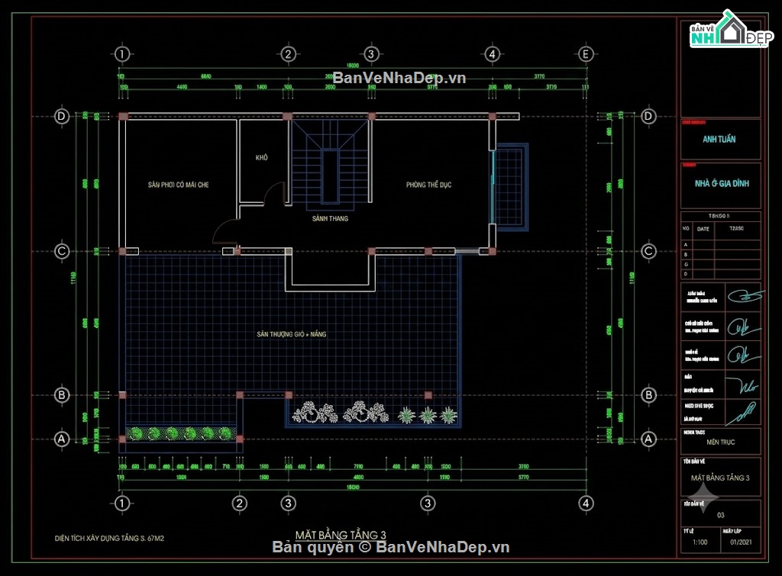Image resolution: width=782 pixels, height=576 pixels.
Task: Click the 1400 dimension text
Action: [262, 87]
